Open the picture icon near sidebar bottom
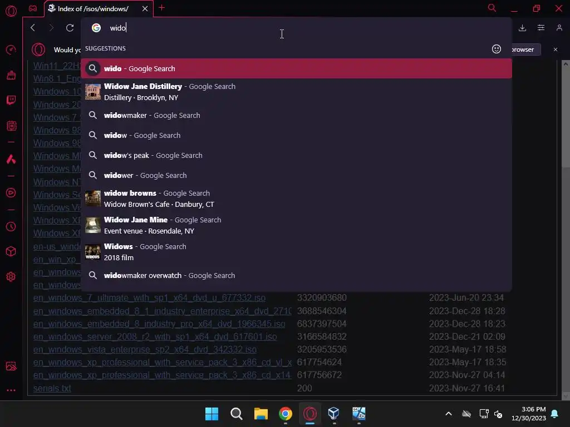 point(11,366)
